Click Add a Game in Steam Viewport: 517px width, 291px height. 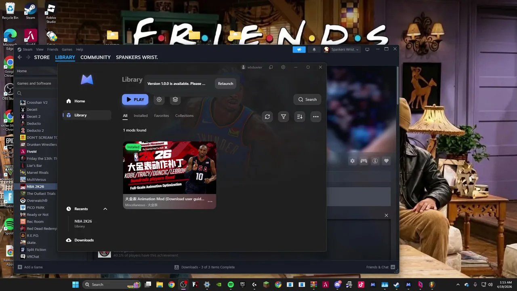pyautogui.click(x=30, y=267)
